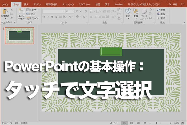The height and width of the screenshot is (125, 187).
Task: Click the 検索 find button
Action: [161, 10]
